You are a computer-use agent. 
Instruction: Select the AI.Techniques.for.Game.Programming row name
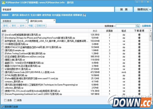(41, 85)
